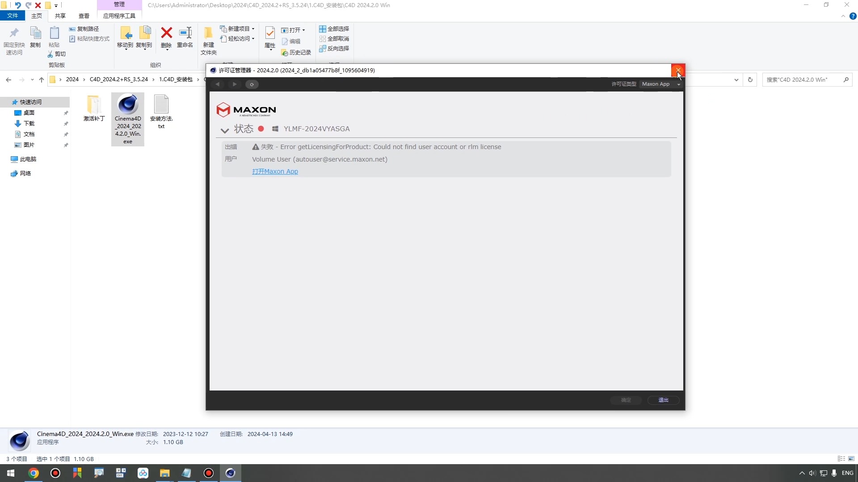Open Chrome from the taskbar
Screen dimensions: 858x482
(x=34, y=473)
